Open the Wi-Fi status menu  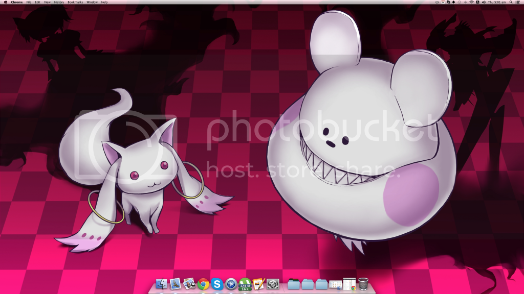point(471,3)
